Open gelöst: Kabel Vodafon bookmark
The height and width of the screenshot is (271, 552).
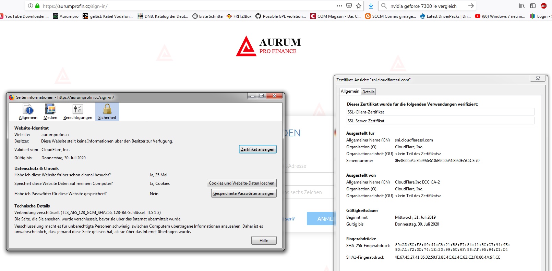click(108, 16)
